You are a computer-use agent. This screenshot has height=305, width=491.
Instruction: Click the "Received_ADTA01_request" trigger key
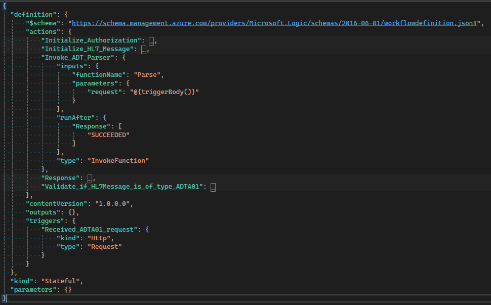click(x=89, y=230)
